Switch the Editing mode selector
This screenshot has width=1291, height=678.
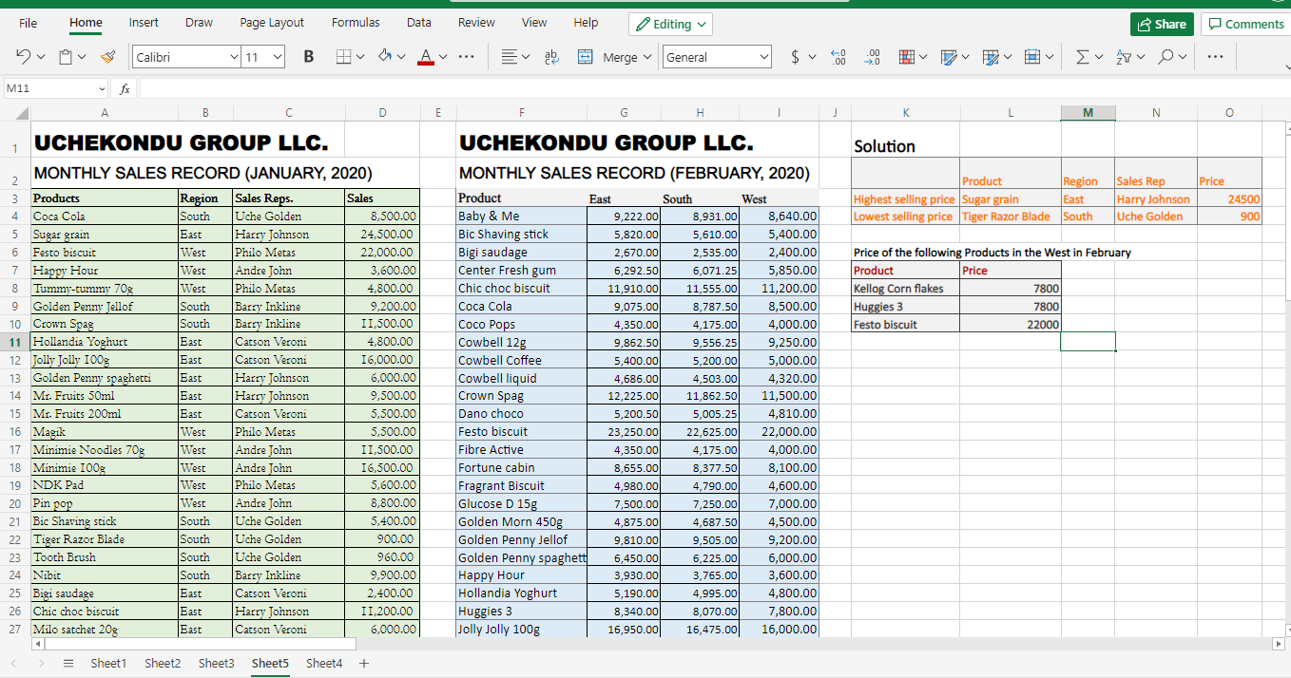coord(670,23)
